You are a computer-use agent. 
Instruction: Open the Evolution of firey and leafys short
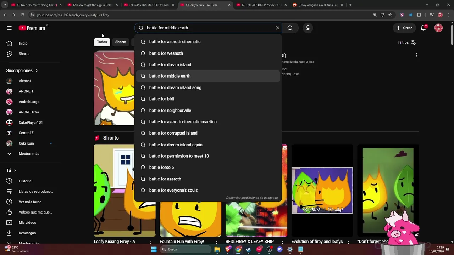pos(322,190)
